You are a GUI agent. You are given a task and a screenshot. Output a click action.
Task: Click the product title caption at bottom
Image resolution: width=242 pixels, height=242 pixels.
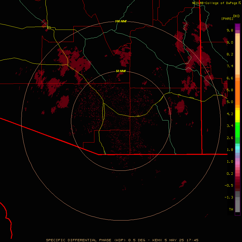[122, 240]
